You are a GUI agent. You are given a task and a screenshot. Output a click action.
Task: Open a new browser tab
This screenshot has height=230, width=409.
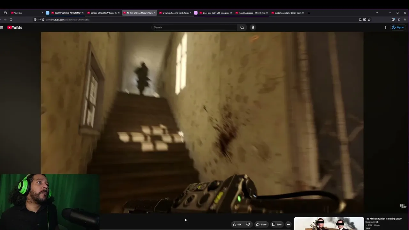(309, 13)
